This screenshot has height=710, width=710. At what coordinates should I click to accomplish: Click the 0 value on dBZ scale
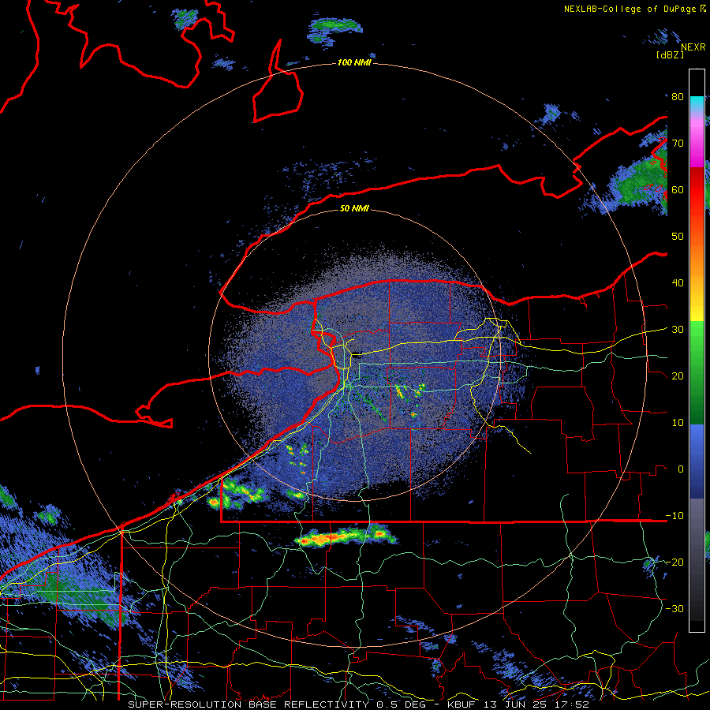(681, 469)
